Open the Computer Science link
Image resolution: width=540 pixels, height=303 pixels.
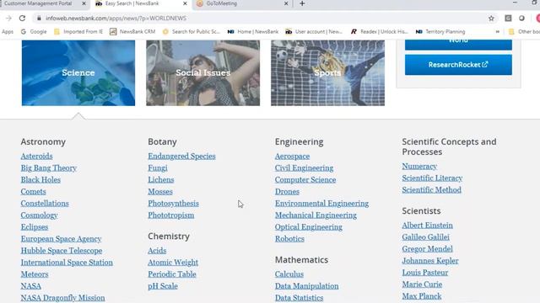point(305,179)
